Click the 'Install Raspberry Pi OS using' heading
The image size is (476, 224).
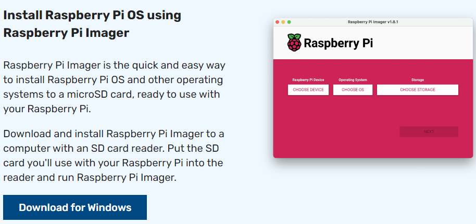pos(92,15)
